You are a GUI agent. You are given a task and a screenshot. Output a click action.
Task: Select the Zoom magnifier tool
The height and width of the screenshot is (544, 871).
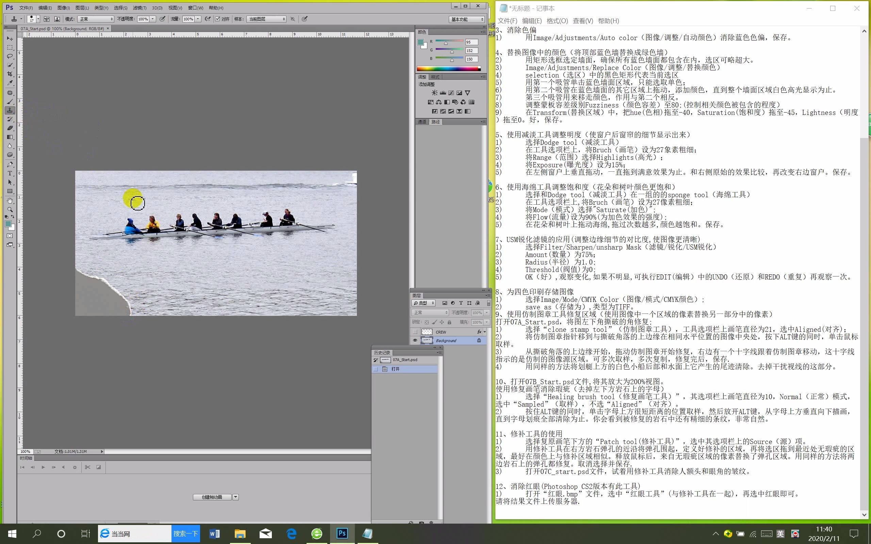pos(10,209)
